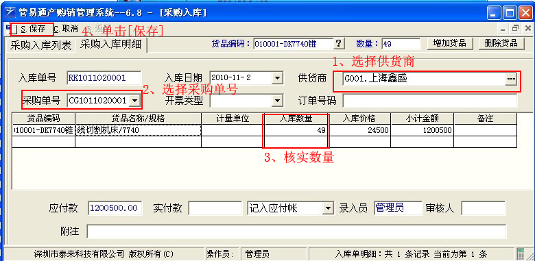This screenshot has width=535, height=261.
Task: Click the application icon in title bar
Action: click(10, 12)
